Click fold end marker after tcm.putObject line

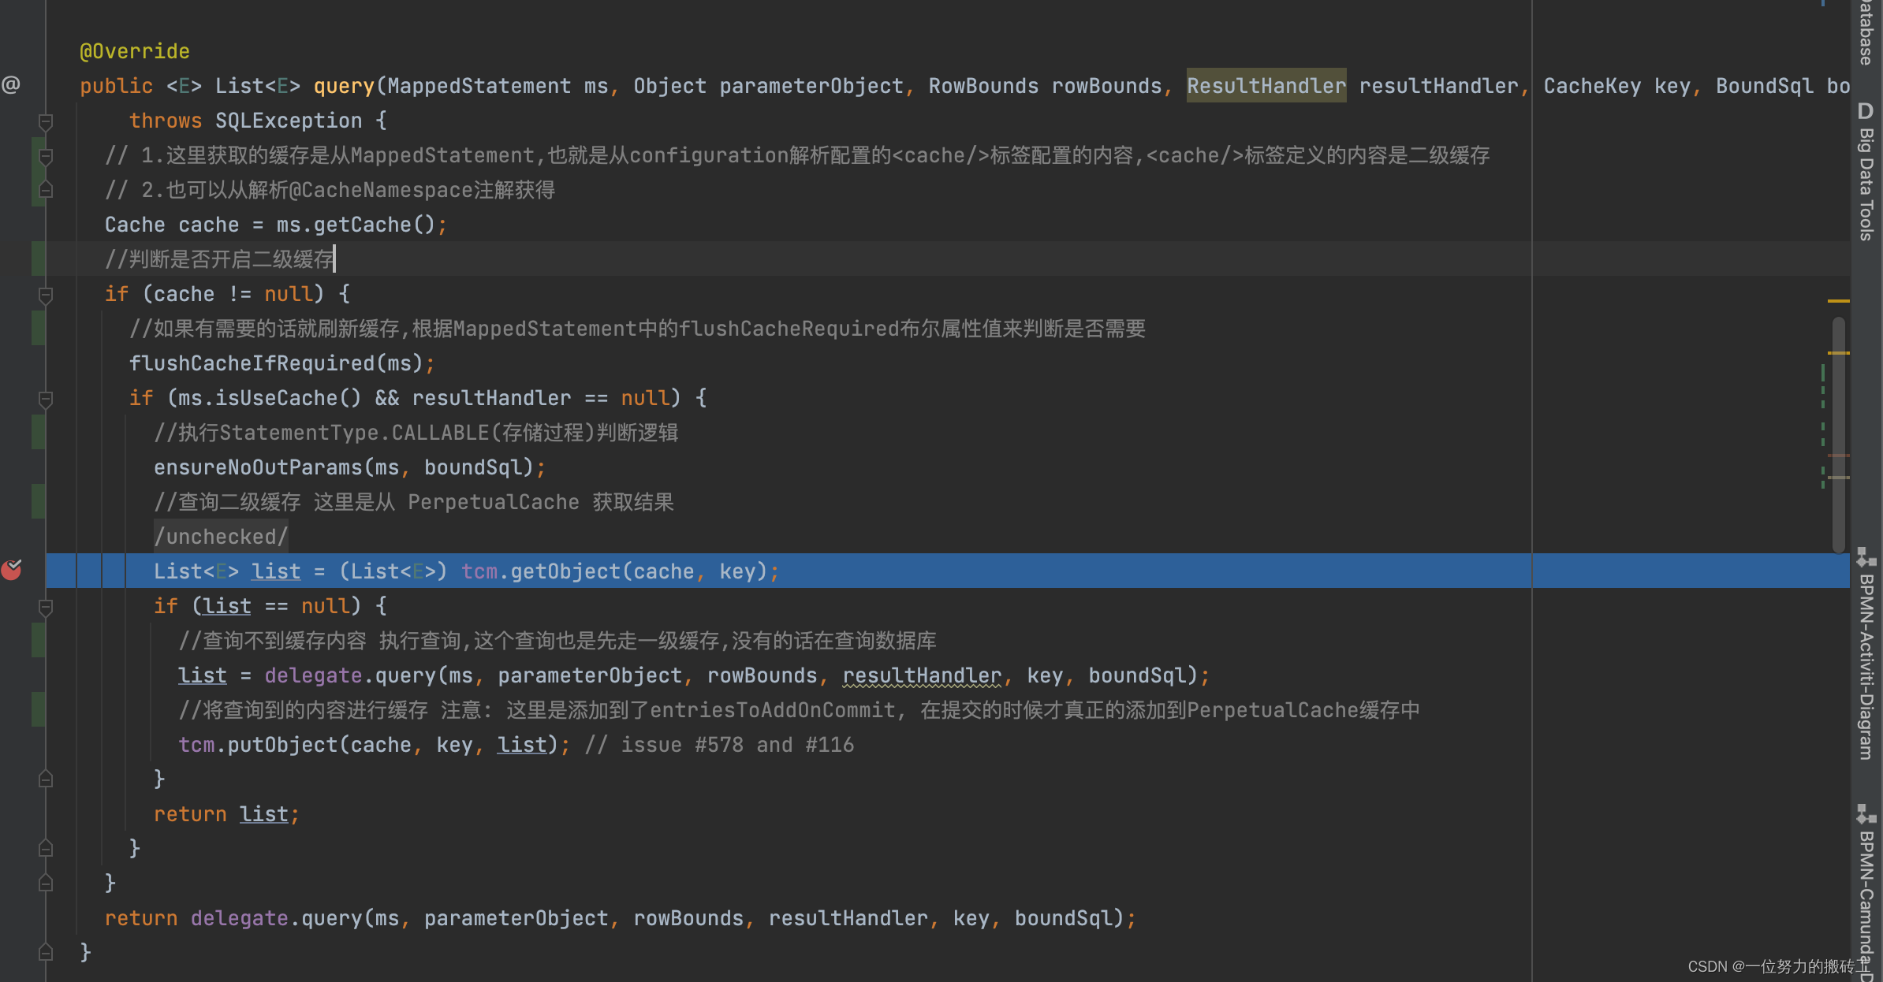click(46, 779)
